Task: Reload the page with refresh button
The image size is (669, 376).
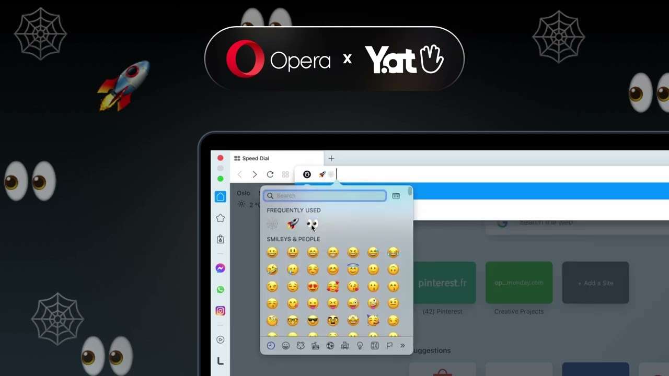Action: pyautogui.click(x=270, y=174)
